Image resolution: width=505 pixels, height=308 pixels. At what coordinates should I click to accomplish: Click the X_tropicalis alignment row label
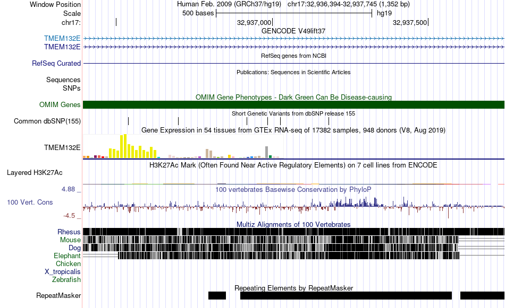pos(63,272)
